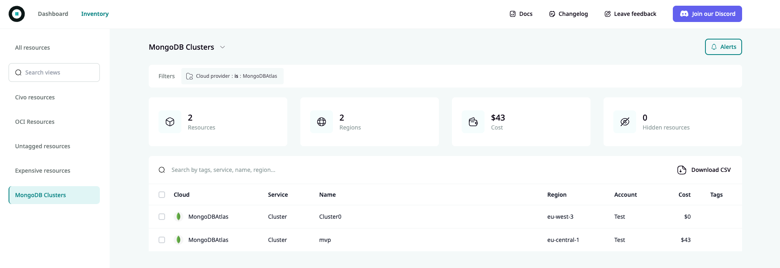
Task: Toggle the select-all checkbox in table header
Action: 162,195
